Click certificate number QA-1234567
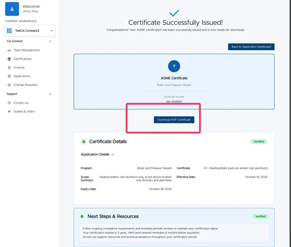This screenshot has height=247, width=291. pyautogui.click(x=174, y=102)
